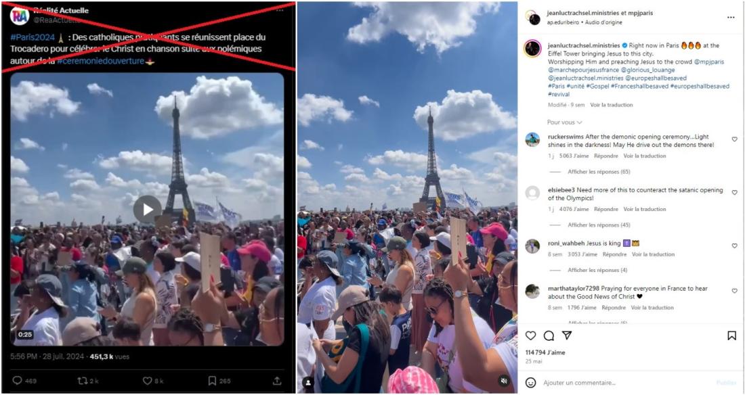The image size is (745, 395).
Task: Like the Instagram post heart icon
Action: pyautogui.click(x=531, y=335)
